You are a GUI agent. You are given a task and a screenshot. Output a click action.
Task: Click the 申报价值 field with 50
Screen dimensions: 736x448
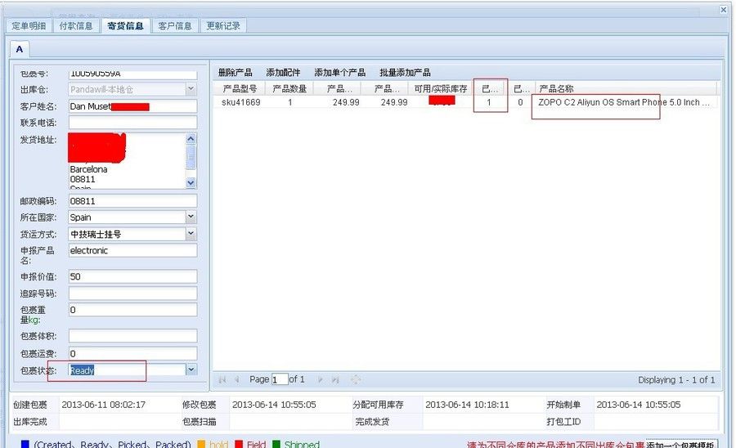132,276
